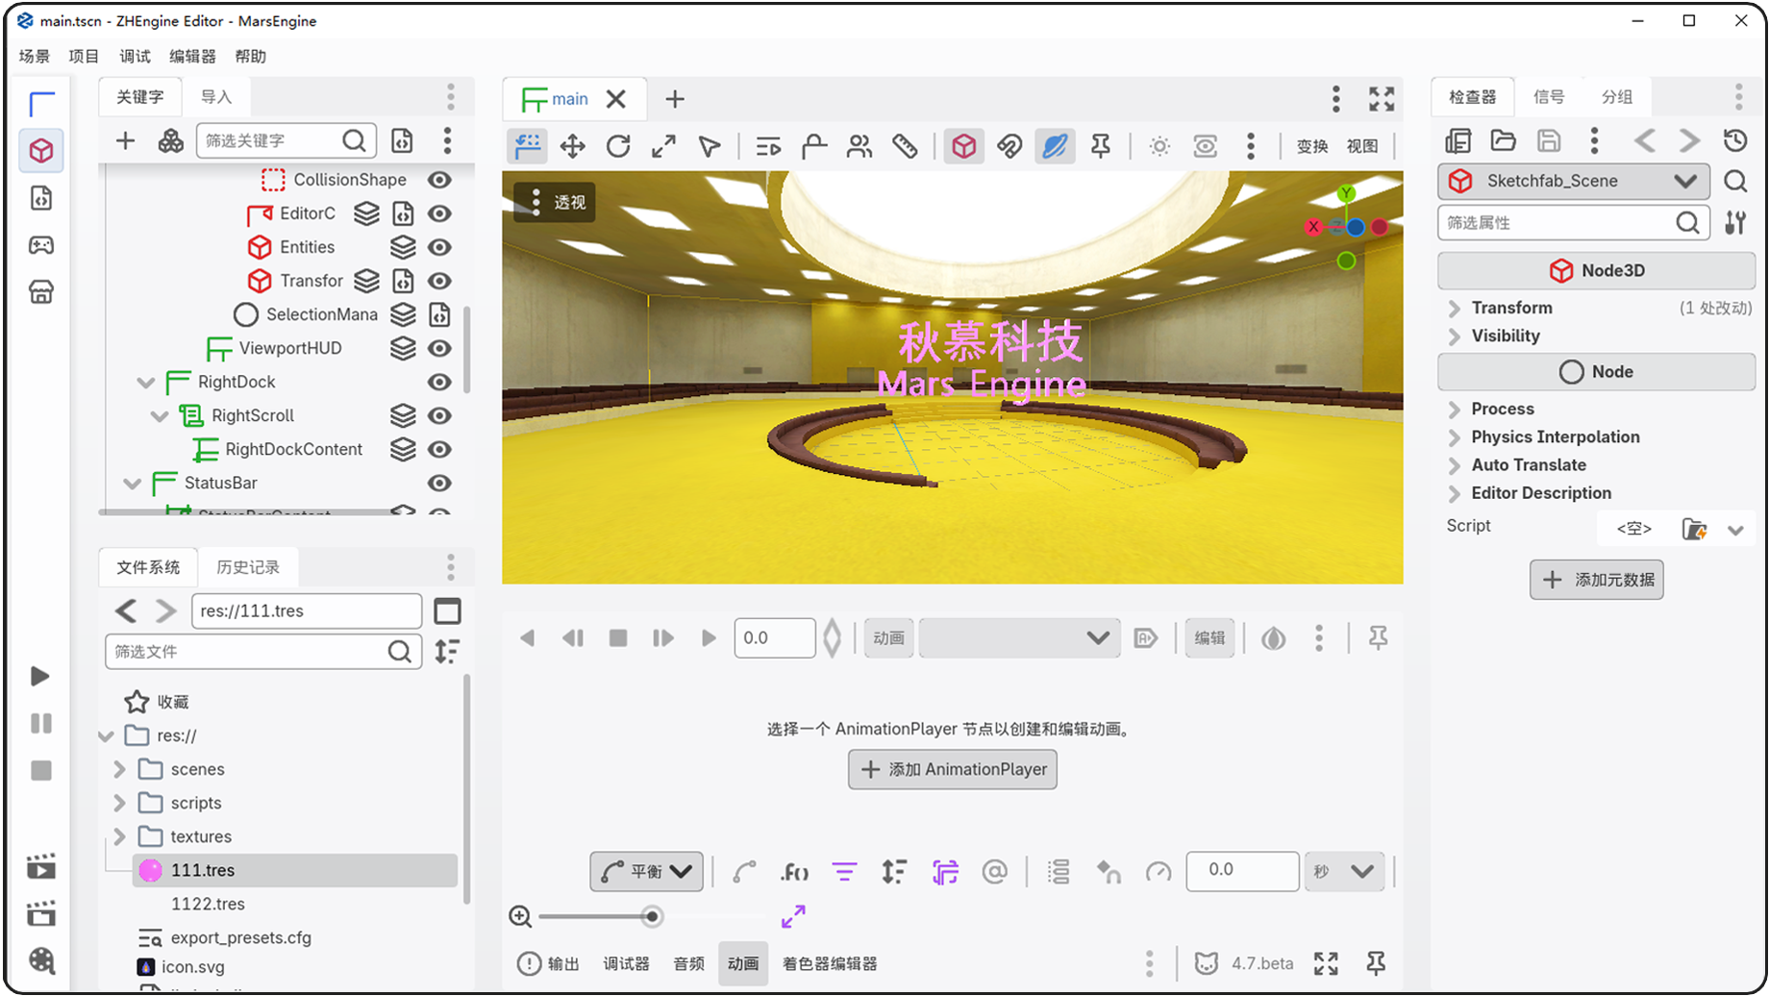Open the game workspace controller icon
1769x996 pixels.
coord(41,245)
